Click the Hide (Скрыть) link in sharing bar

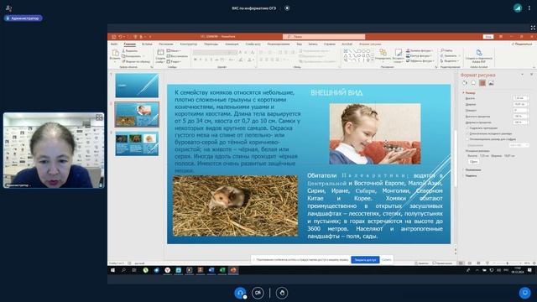(386, 260)
